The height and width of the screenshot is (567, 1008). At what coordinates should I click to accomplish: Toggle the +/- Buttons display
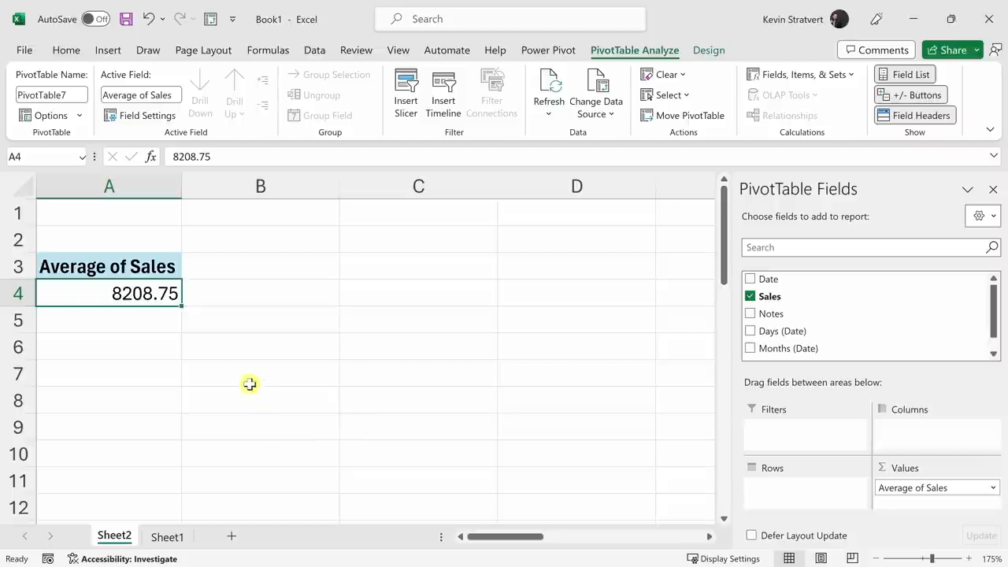(x=910, y=95)
